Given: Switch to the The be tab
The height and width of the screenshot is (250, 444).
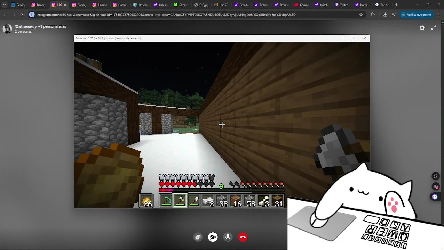Looking at the screenshot, I should pyautogui.click(x=382, y=5).
